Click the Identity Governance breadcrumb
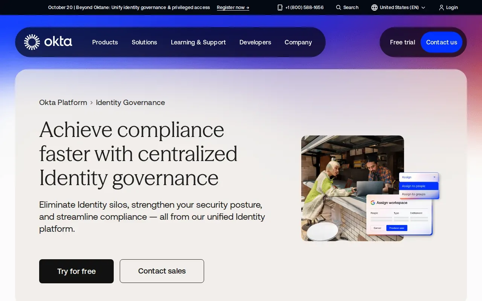The height and width of the screenshot is (301, 482). (130, 102)
